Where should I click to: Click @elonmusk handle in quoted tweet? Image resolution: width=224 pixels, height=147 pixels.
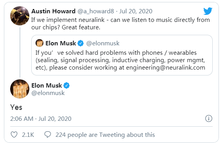click(x=103, y=43)
